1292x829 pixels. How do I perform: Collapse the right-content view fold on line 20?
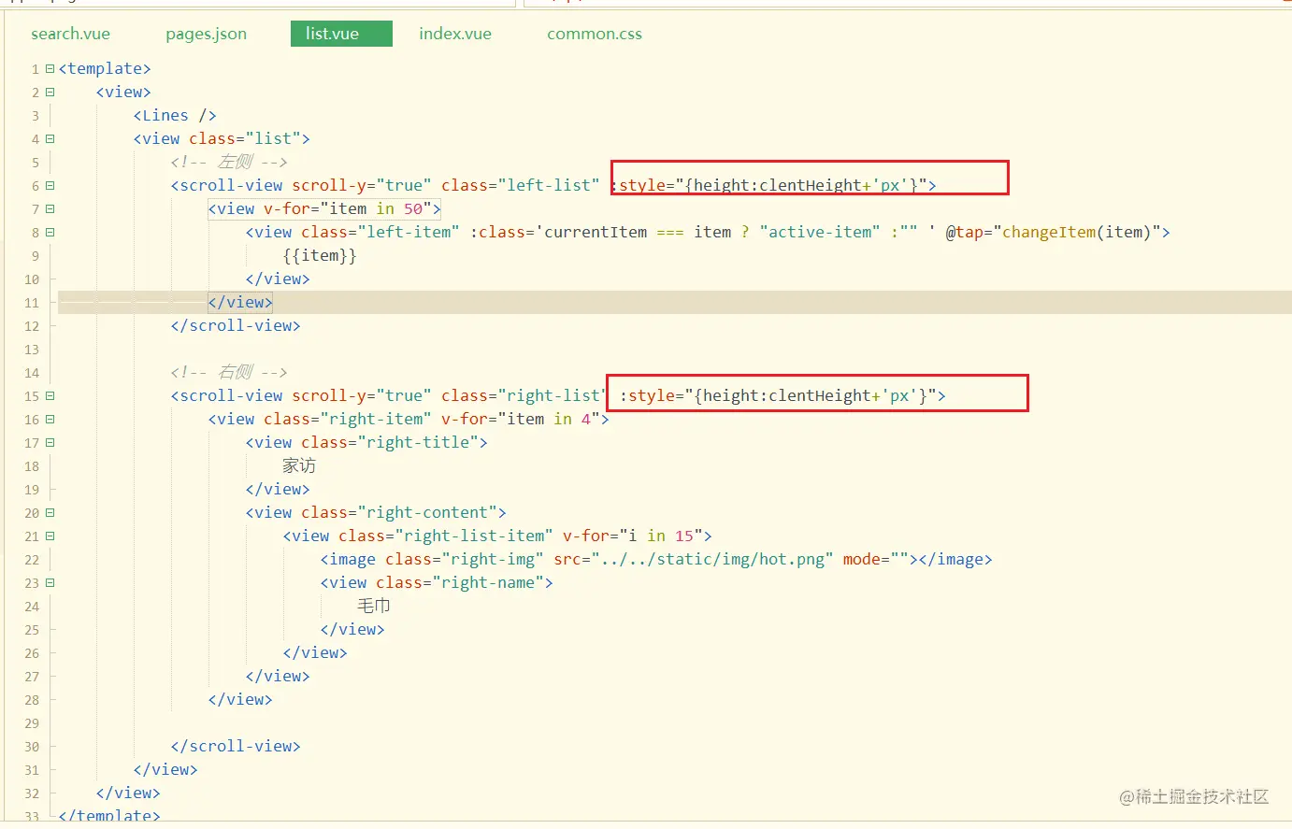[50, 512]
